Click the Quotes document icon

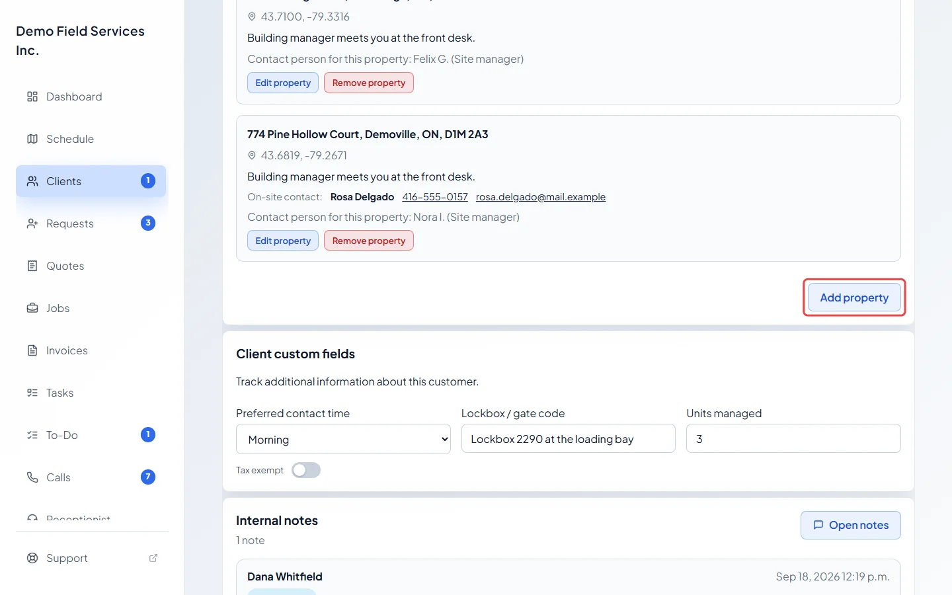point(32,266)
